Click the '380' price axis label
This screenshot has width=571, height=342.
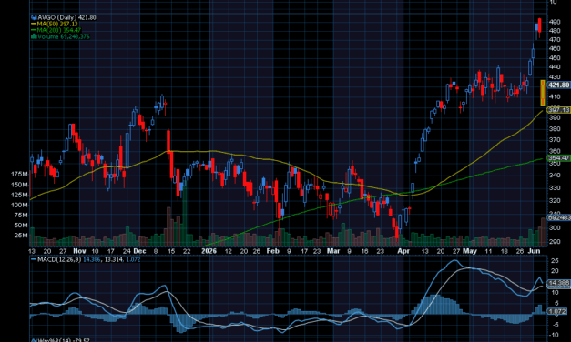[x=555, y=129]
